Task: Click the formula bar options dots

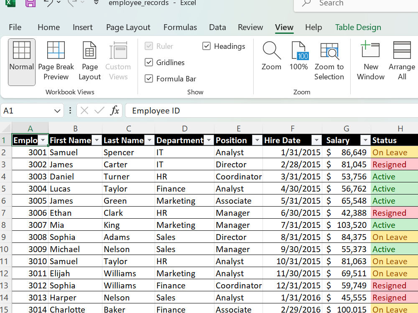Action: pos(70,111)
